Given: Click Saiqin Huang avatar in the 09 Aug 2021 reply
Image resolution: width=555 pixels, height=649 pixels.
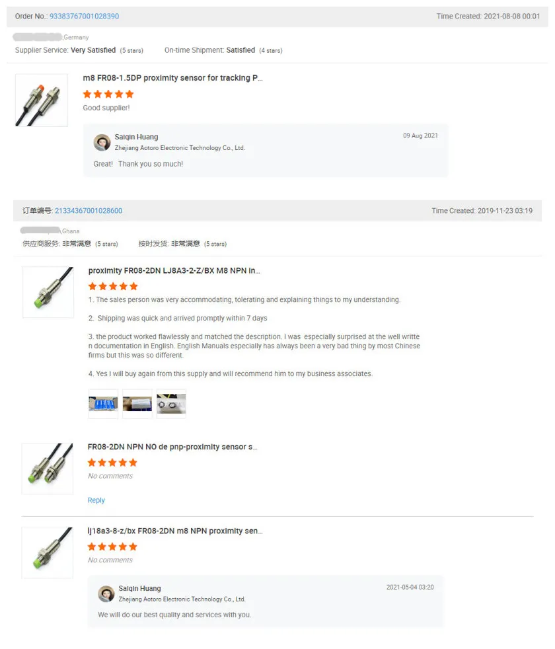Looking at the screenshot, I should point(102,142).
